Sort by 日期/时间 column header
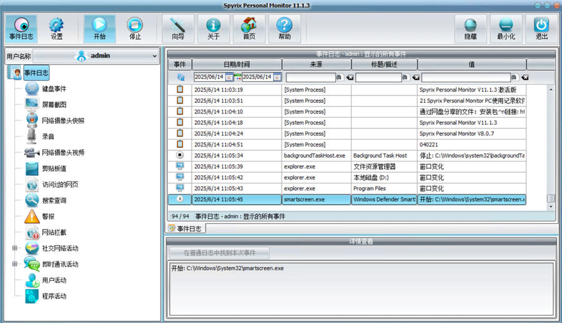This screenshot has height=323, width=562. point(237,64)
